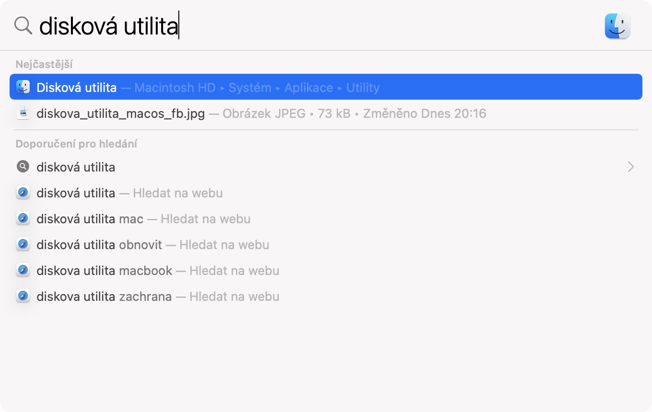Click inside the Spotlight search text field
The image size is (652, 412).
(336, 26)
